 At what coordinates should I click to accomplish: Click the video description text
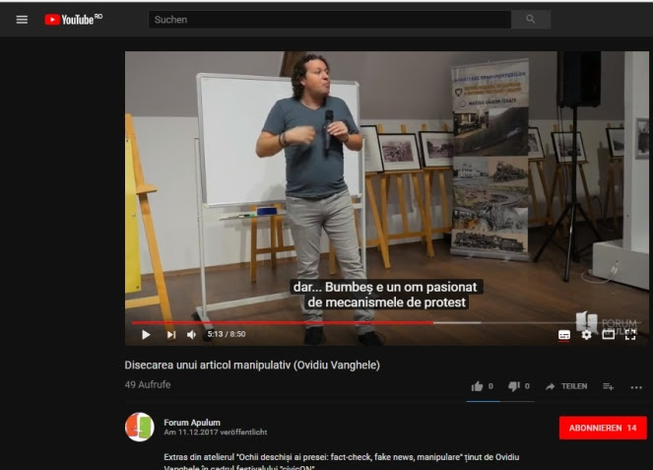click(342, 462)
